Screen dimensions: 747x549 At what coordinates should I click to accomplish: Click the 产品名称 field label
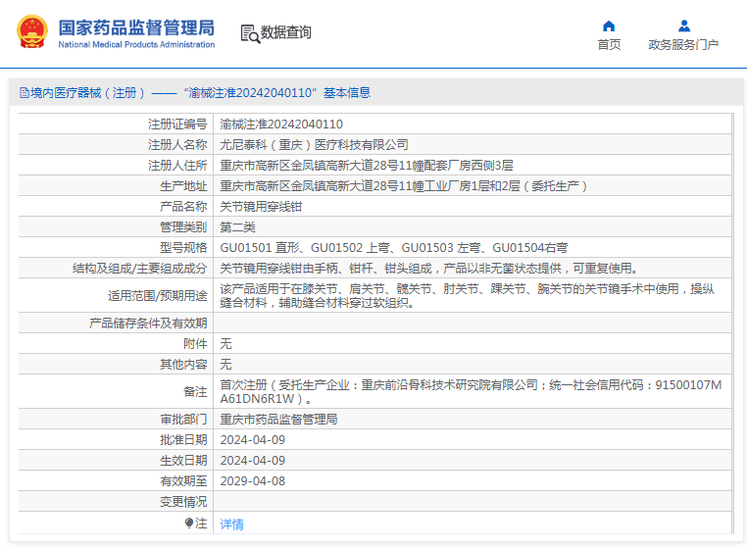coord(183,207)
